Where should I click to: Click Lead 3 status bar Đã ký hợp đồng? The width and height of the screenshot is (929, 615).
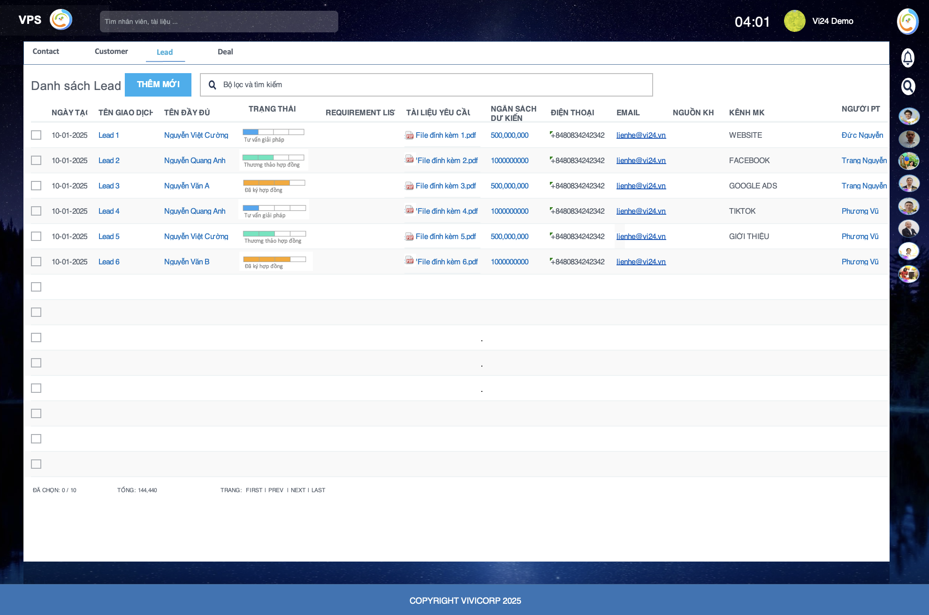click(274, 183)
